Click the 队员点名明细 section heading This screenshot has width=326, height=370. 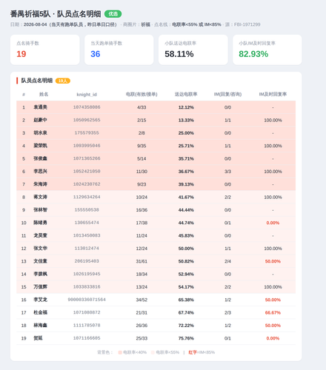(x=37, y=81)
